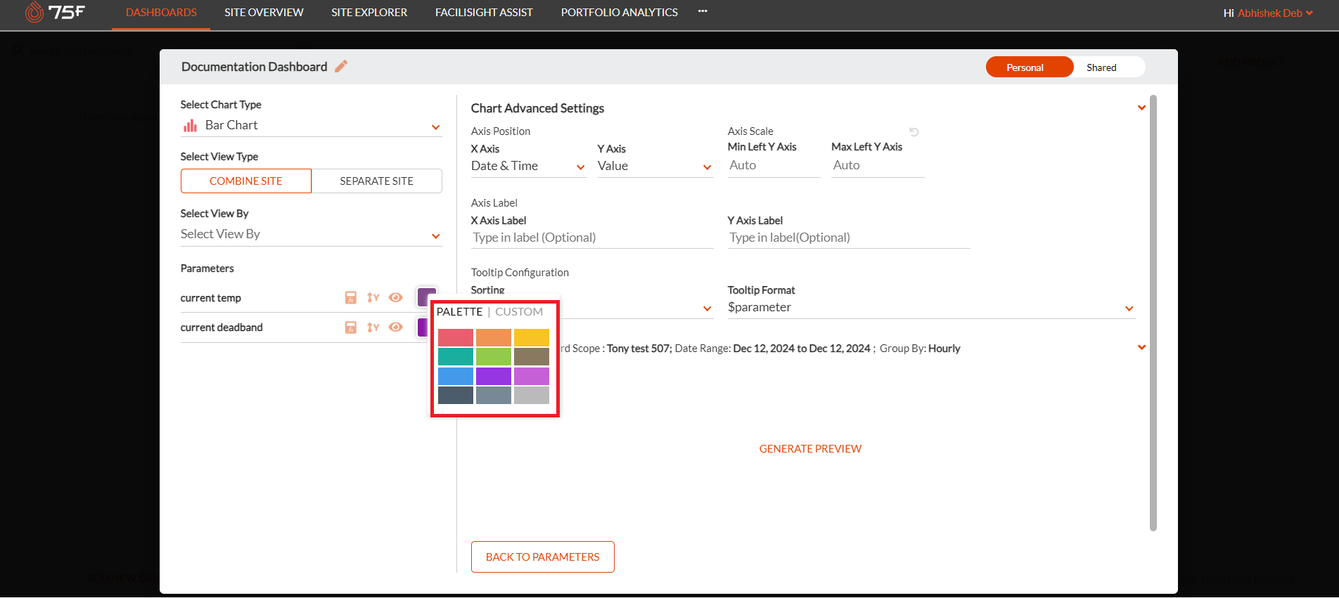The width and height of the screenshot is (1339, 598).
Task: Open color swatch for current temp
Action: click(427, 297)
